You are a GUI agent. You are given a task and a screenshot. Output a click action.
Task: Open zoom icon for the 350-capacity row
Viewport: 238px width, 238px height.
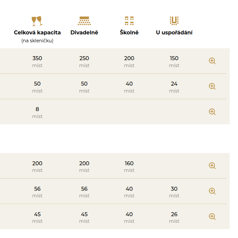click(x=212, y=61)
